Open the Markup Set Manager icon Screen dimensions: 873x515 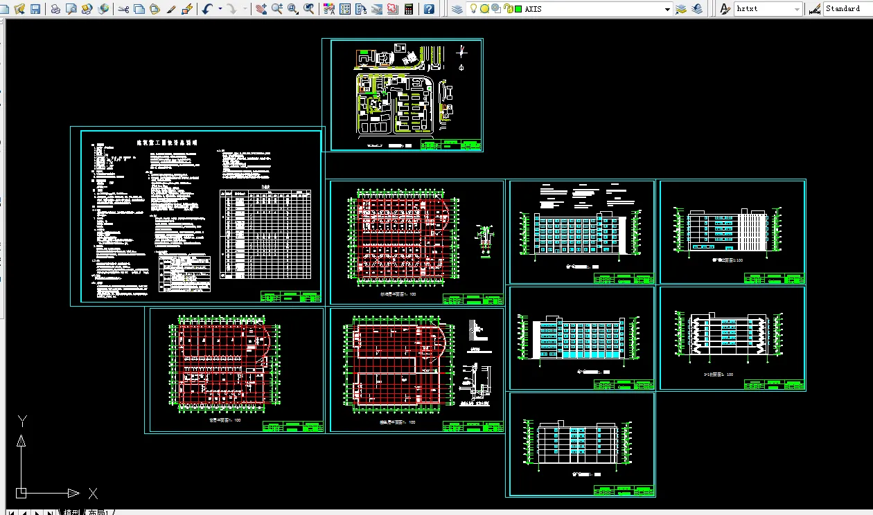click(393, 9)
